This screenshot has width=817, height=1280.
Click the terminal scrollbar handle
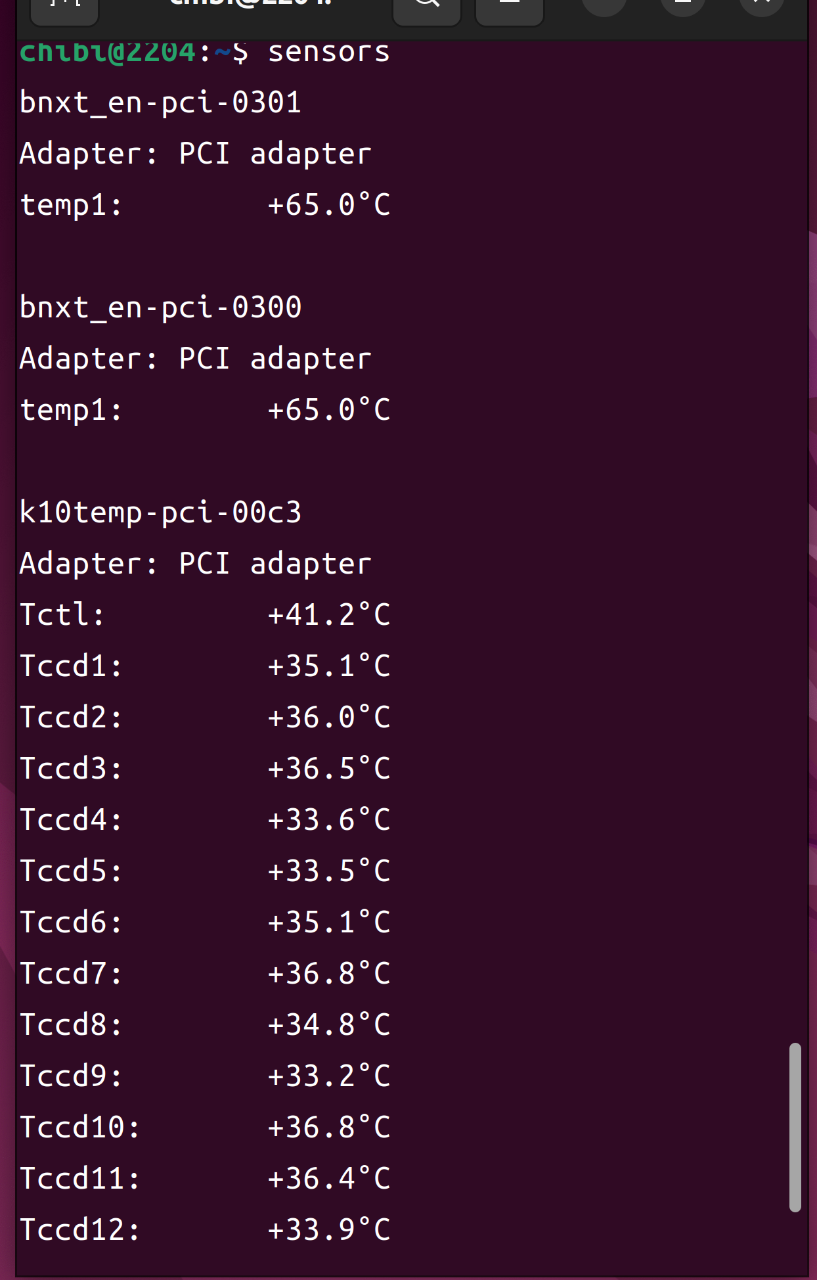(795, 1126)
